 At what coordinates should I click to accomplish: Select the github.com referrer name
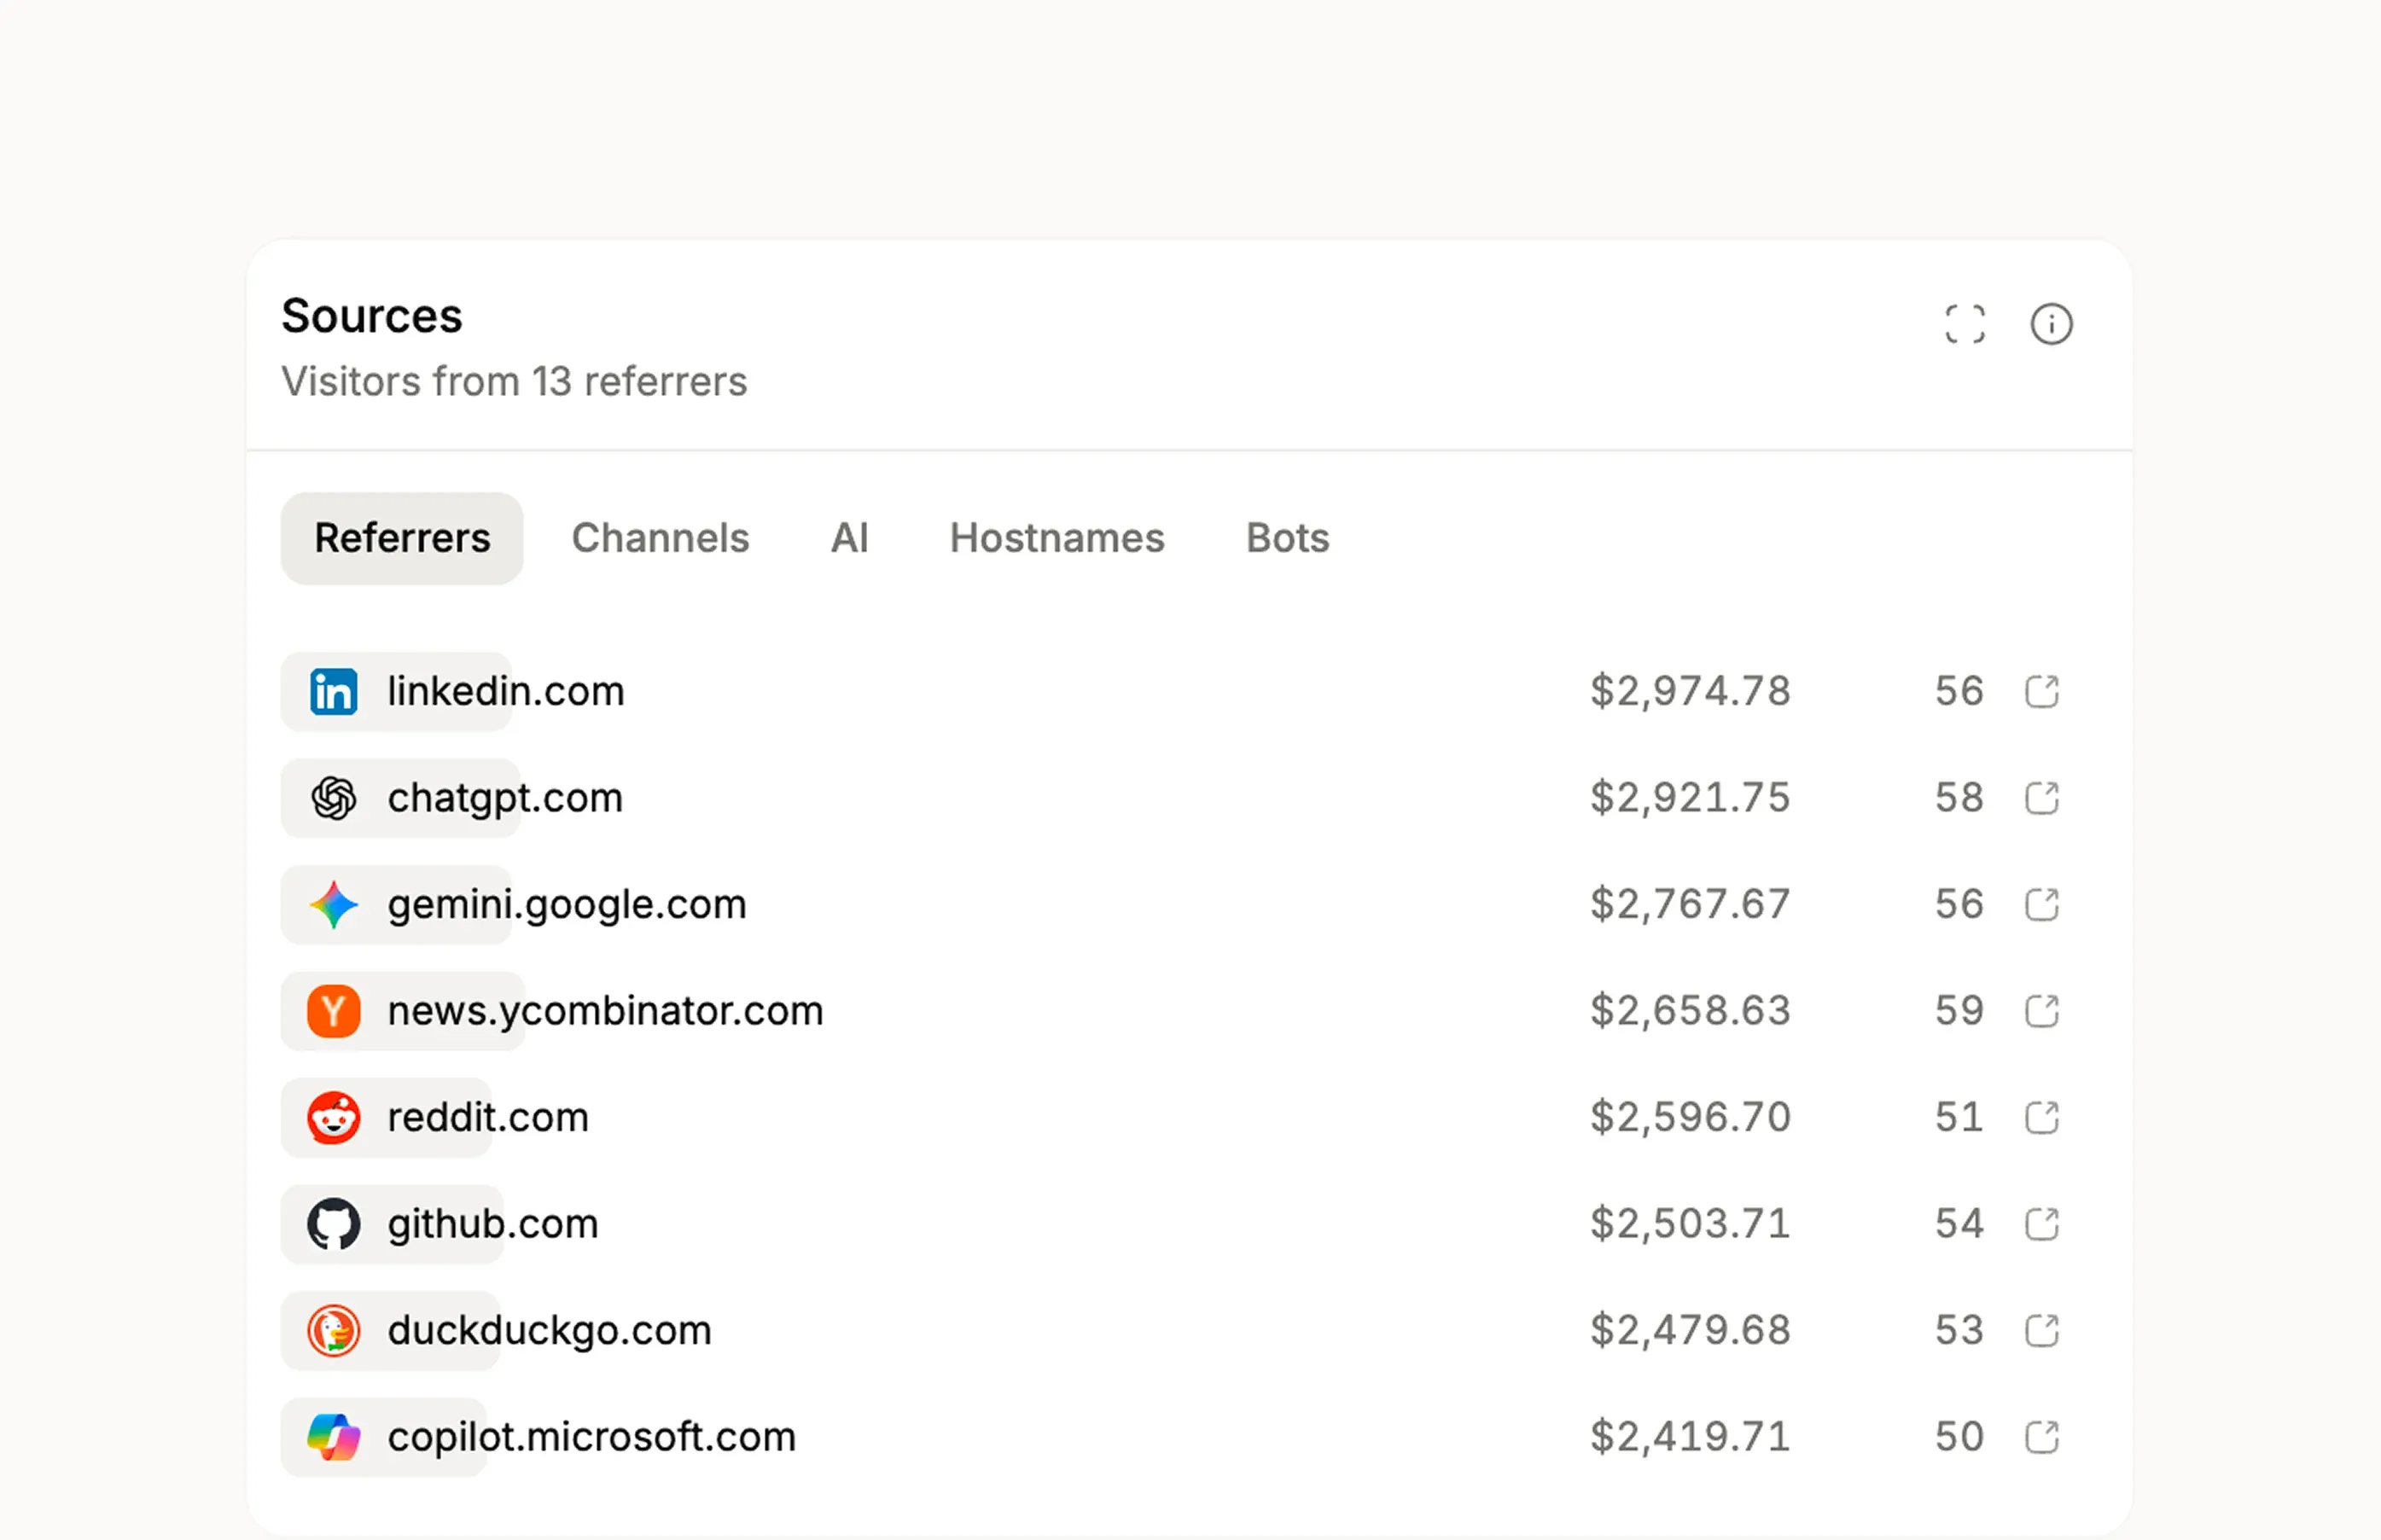[493, 1224]
